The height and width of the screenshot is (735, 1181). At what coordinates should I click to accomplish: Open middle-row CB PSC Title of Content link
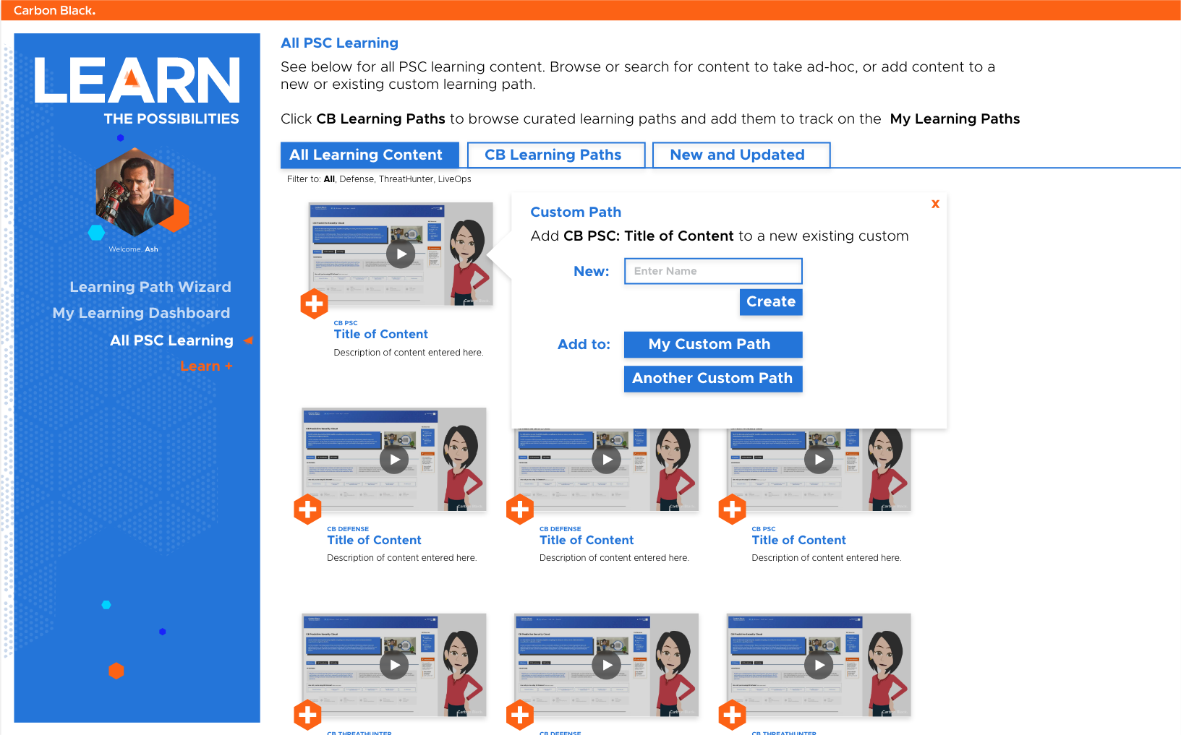pyautogui.click(x=798, y=540)
